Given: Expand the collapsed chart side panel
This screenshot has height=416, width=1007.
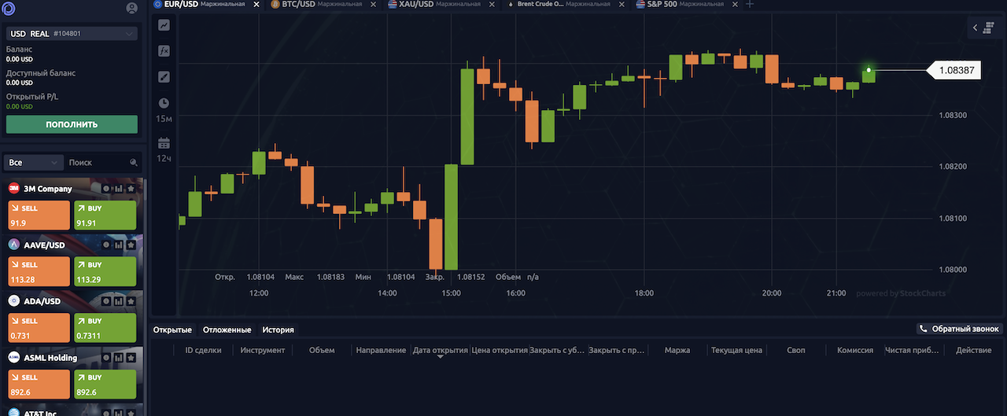Looking at the screenshot, I should point(983,28).
